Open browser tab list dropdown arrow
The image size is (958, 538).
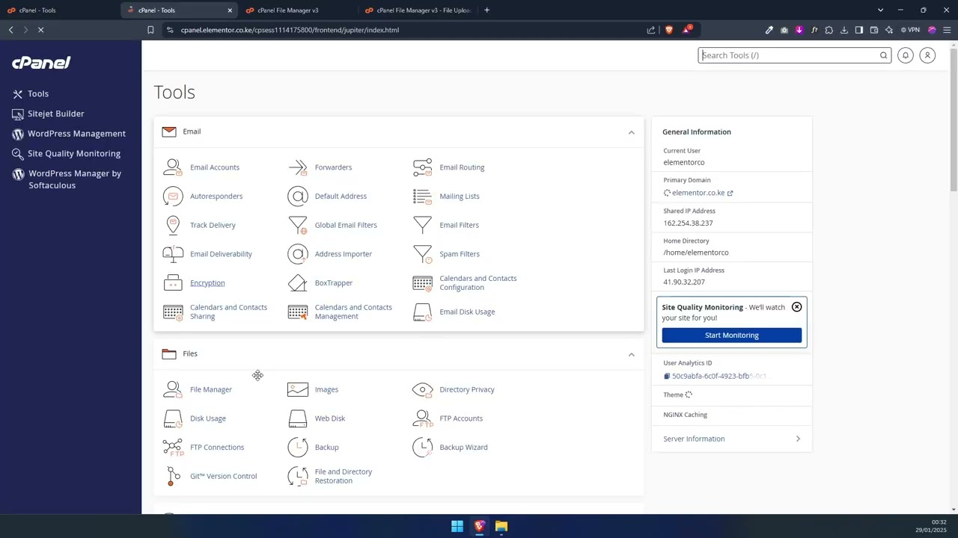click(880, 10)
